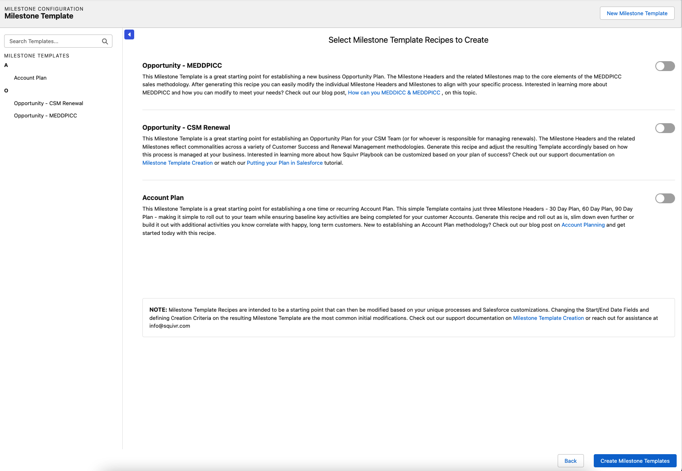Click the letter O group header
Viewport: 682px width, 471px height.
(x=6, y=90)
